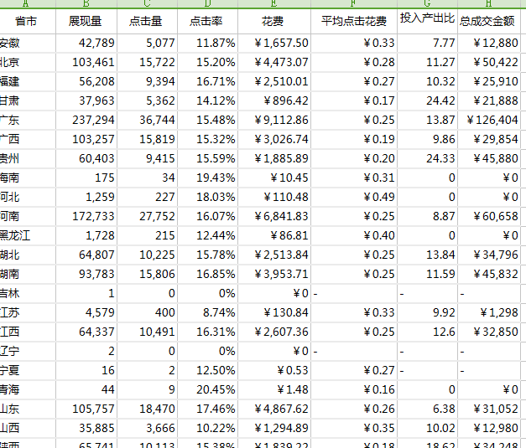The width and height of the screenshot is (526, 448).
Task: Select the 省市 header cell
Action: point(28,22)
